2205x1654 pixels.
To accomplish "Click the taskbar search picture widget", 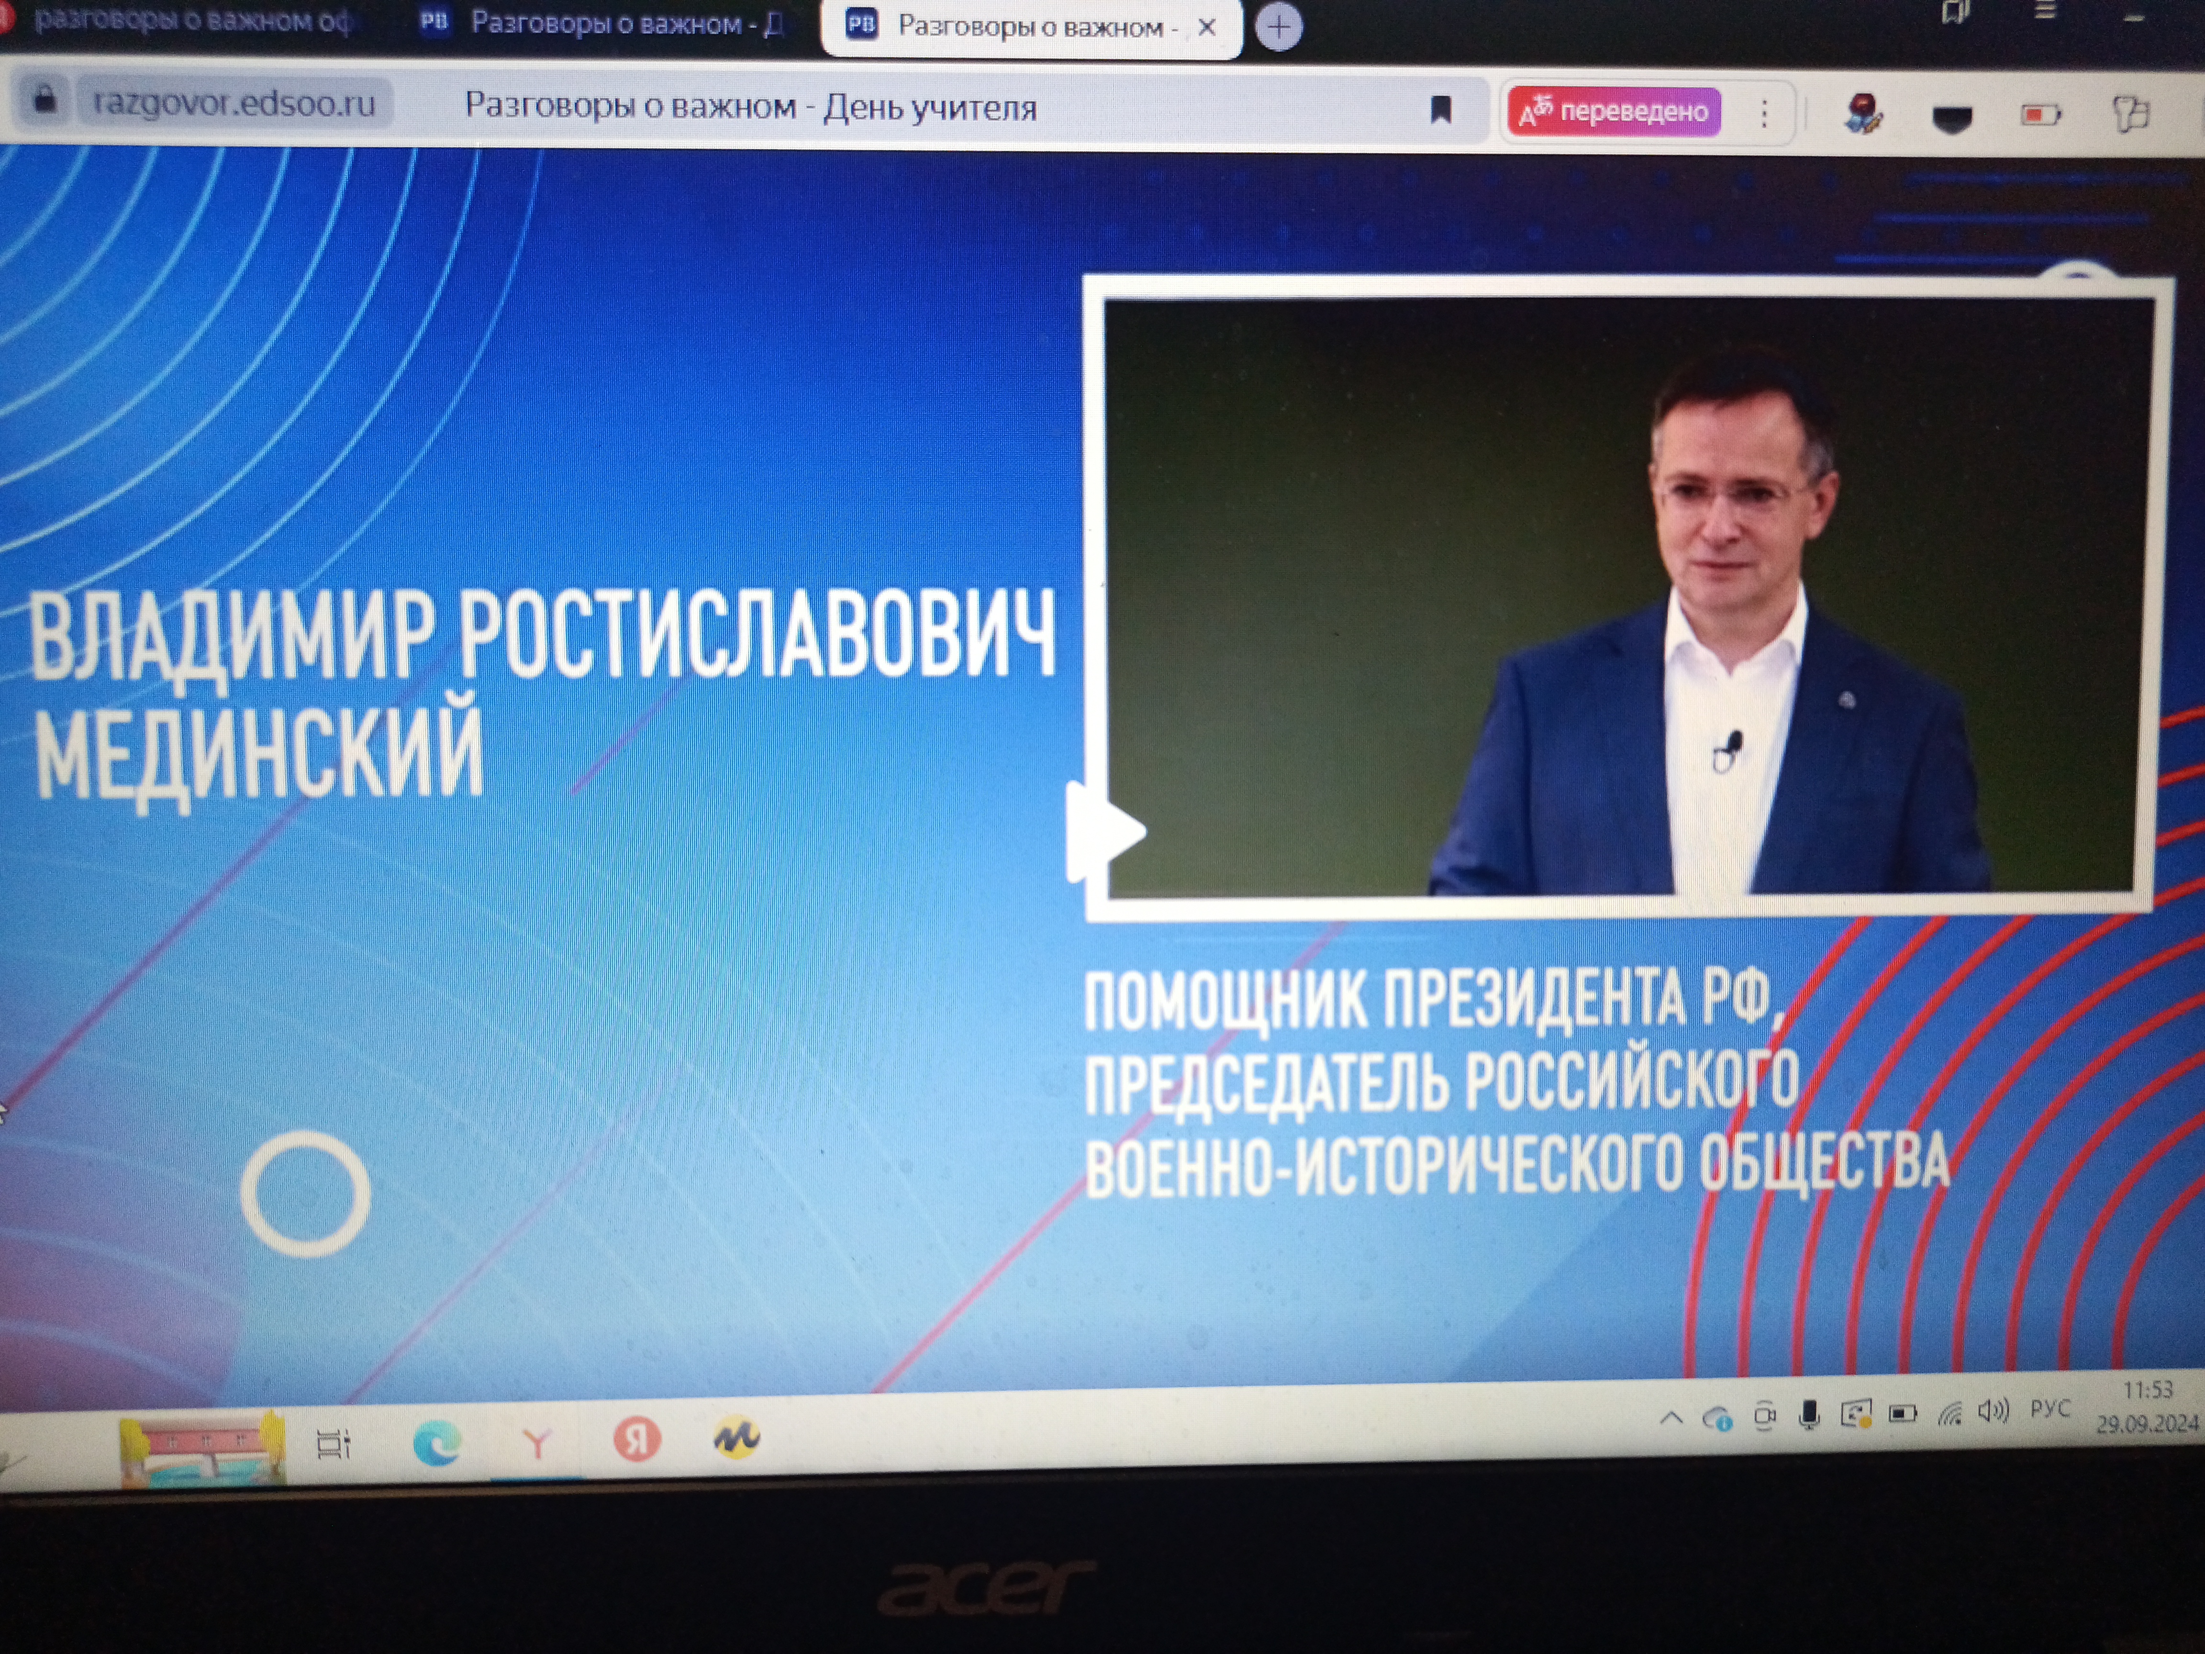I will [202, 1448].
